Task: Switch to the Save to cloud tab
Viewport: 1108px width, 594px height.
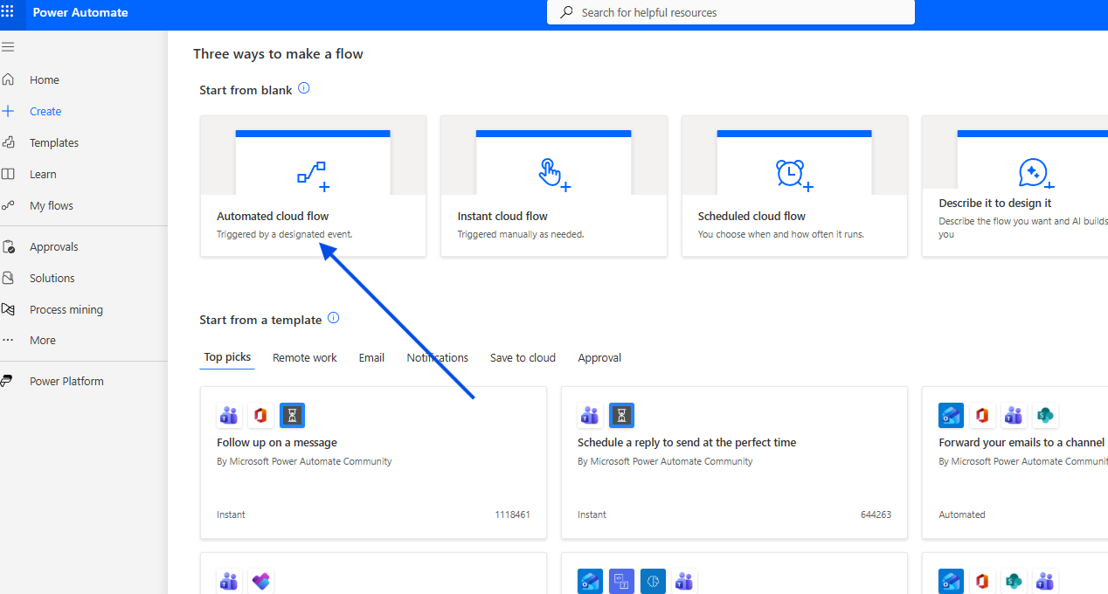Action: tap(523, 357)
